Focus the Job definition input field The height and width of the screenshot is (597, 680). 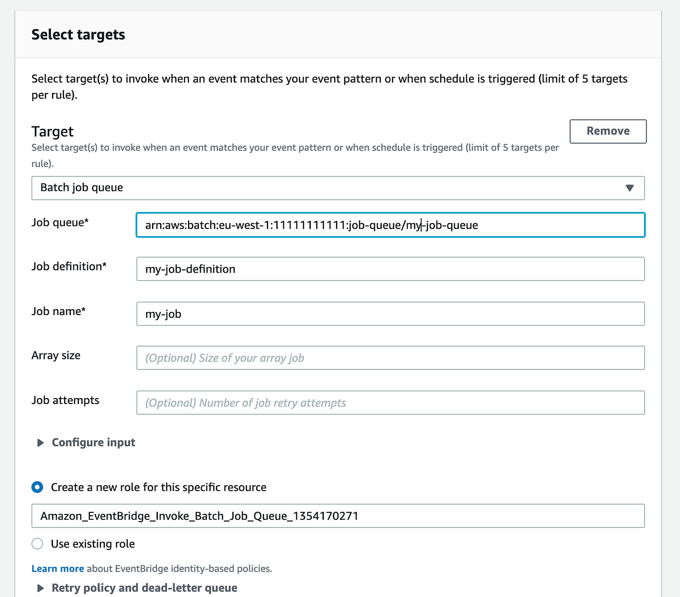tap(390, 269)
